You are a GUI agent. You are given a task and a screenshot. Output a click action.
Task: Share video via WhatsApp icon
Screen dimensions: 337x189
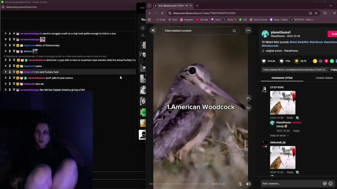pyautogui.click(x=332, y=61)
